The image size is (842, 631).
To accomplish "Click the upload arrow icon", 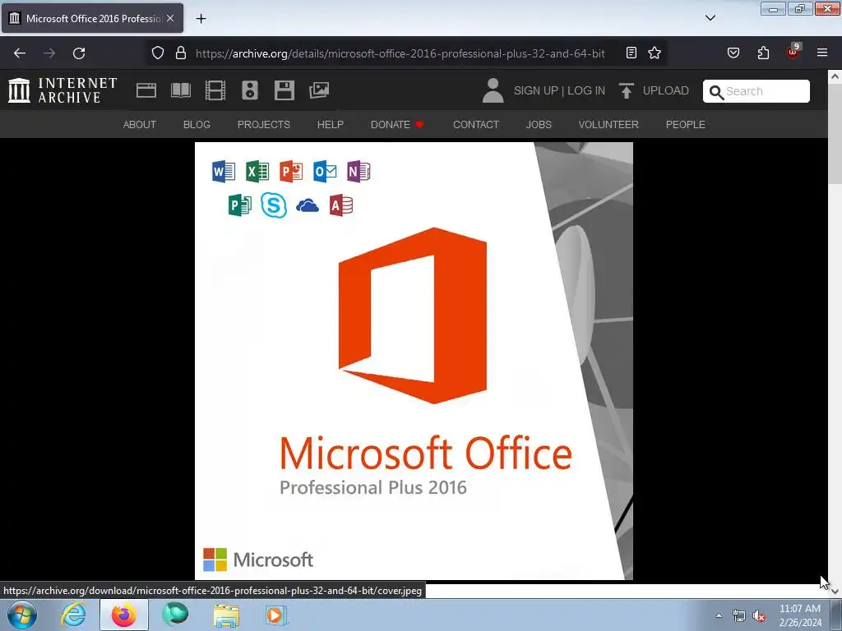I will [x=626, y=90].
